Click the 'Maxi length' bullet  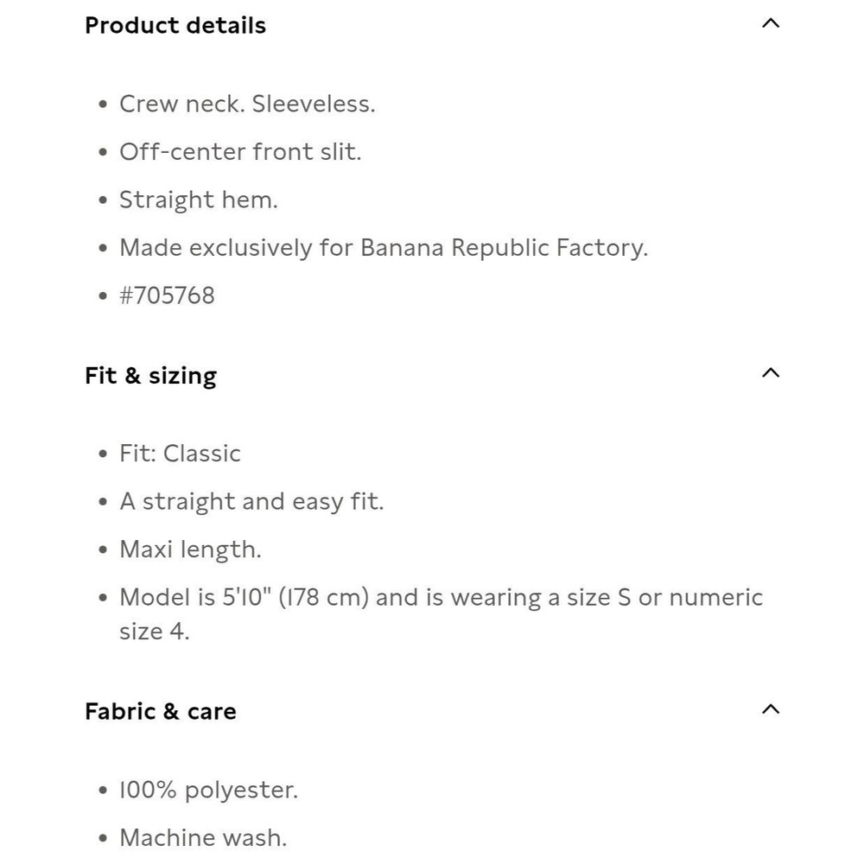190,550
